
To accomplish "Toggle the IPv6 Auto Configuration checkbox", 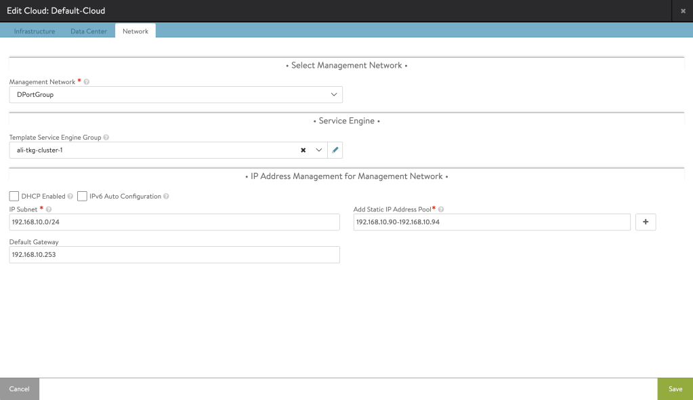I will click(82, 197).
